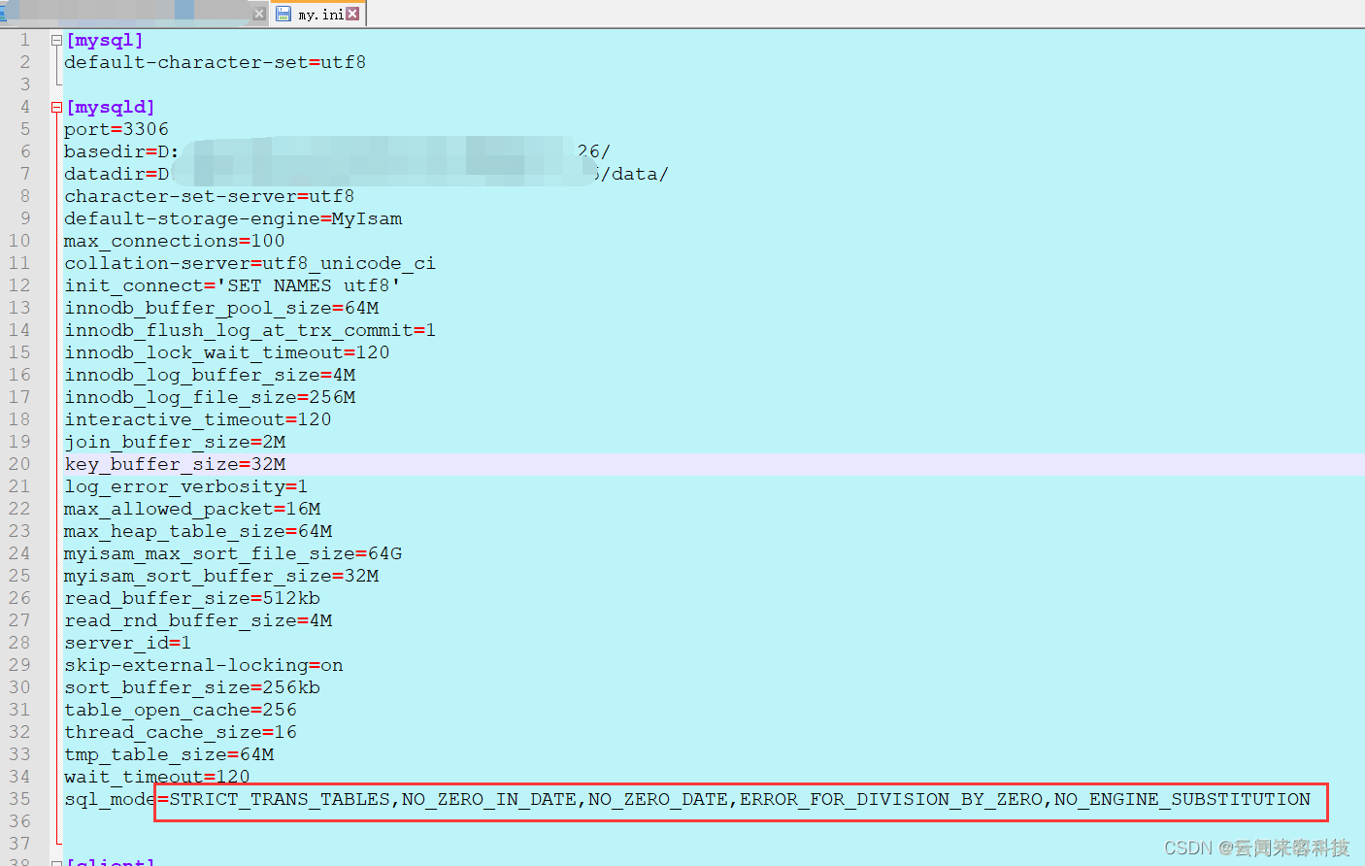Place cursor on the port=3306 line
The height and width of the screenshot is (866, 1365).
(x=117, y=129)
